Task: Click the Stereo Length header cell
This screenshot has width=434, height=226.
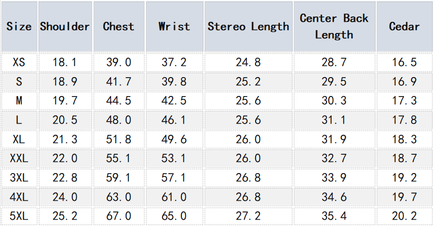Action: click(x=248, y=27)
